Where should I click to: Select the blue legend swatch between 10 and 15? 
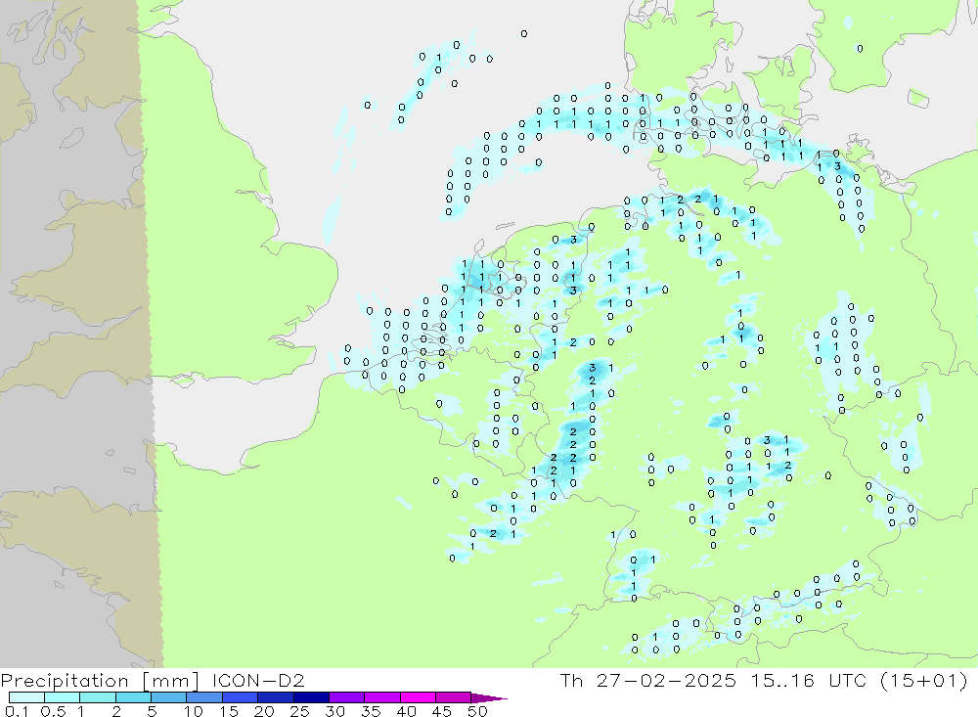pos(204,697)
